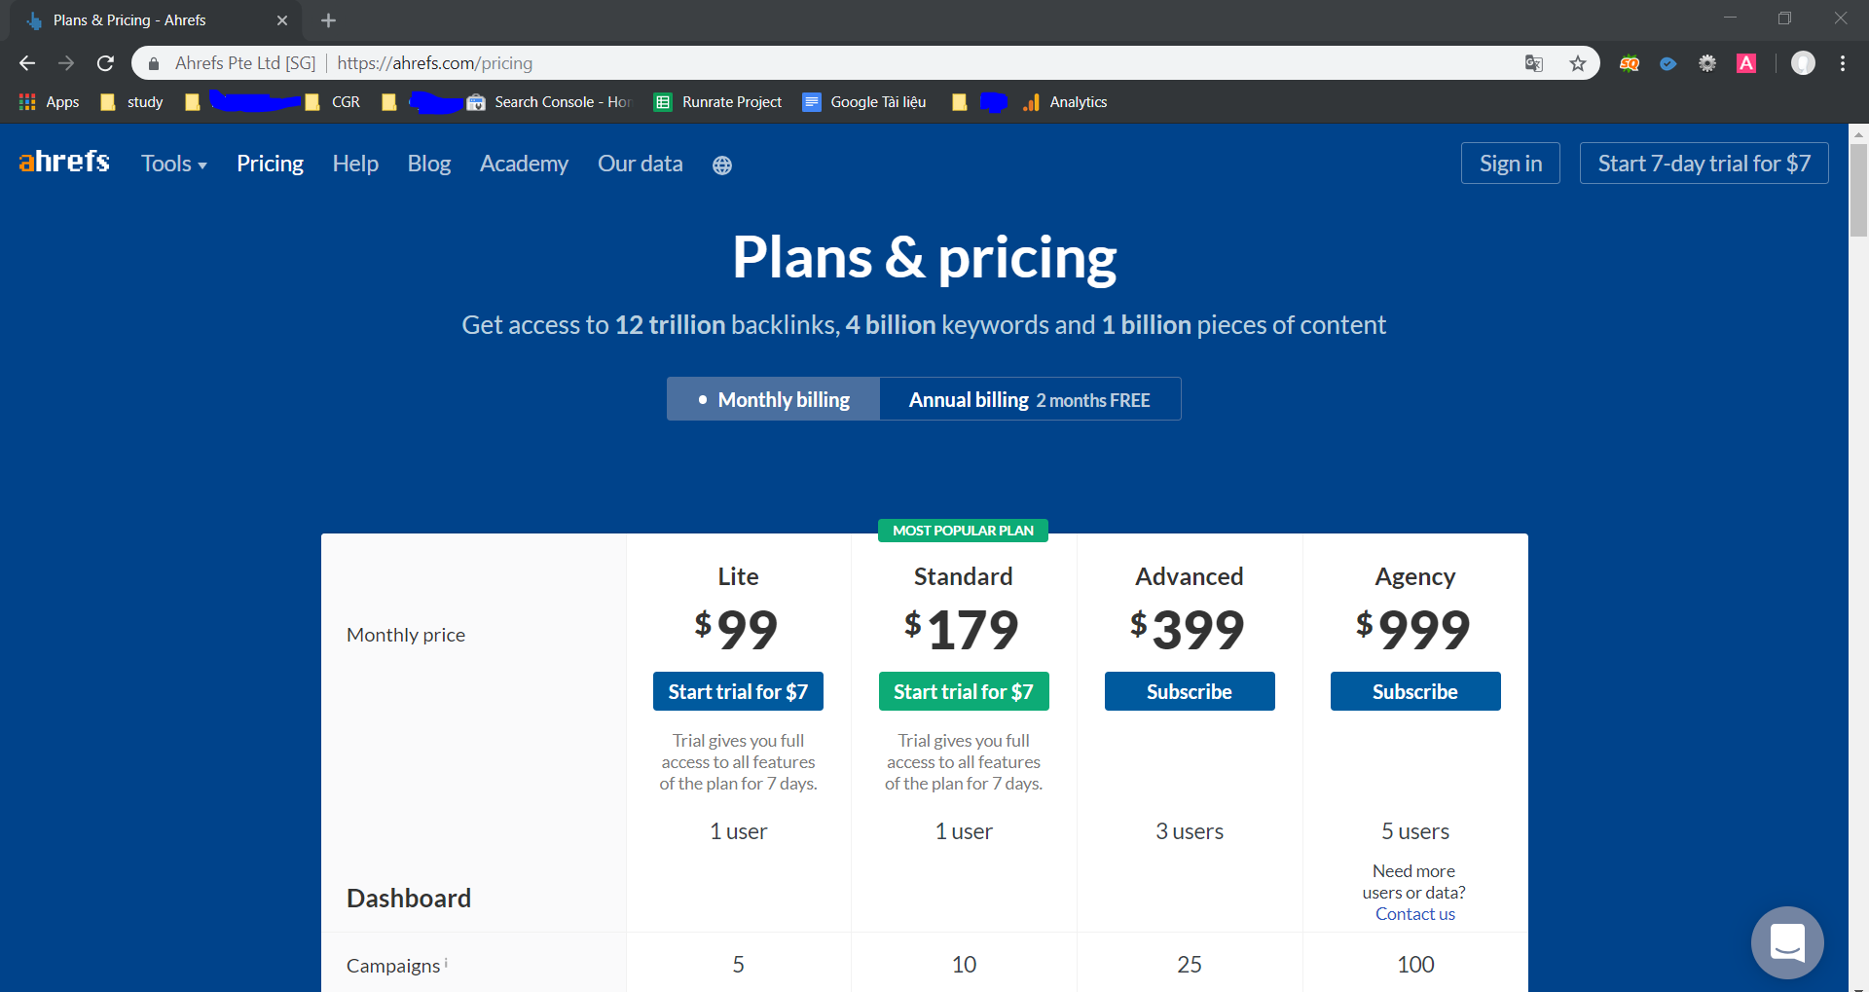The width and height of the screenshot is (1869, 992).
Task: Select Monthly billing option
Action: coord(774,399)
